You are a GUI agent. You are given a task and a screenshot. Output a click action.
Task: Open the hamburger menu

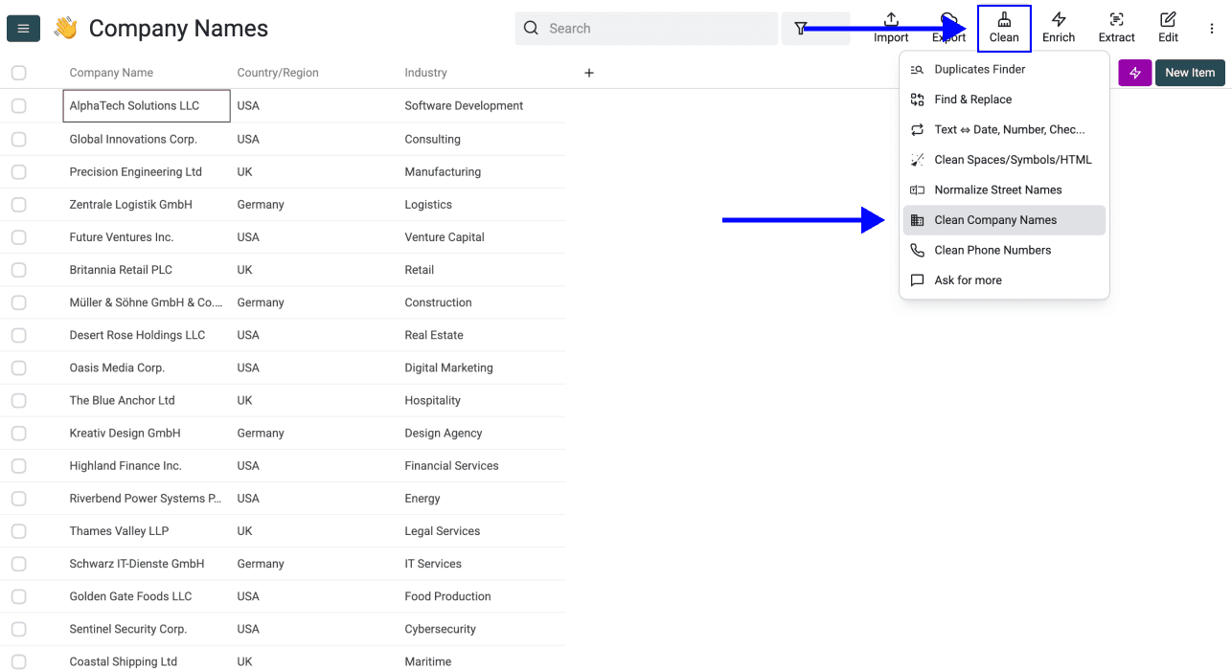tap(23, 28)
